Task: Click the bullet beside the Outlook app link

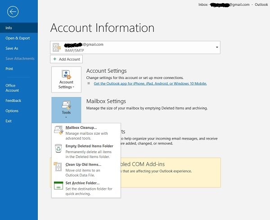Action: [89, 84]
